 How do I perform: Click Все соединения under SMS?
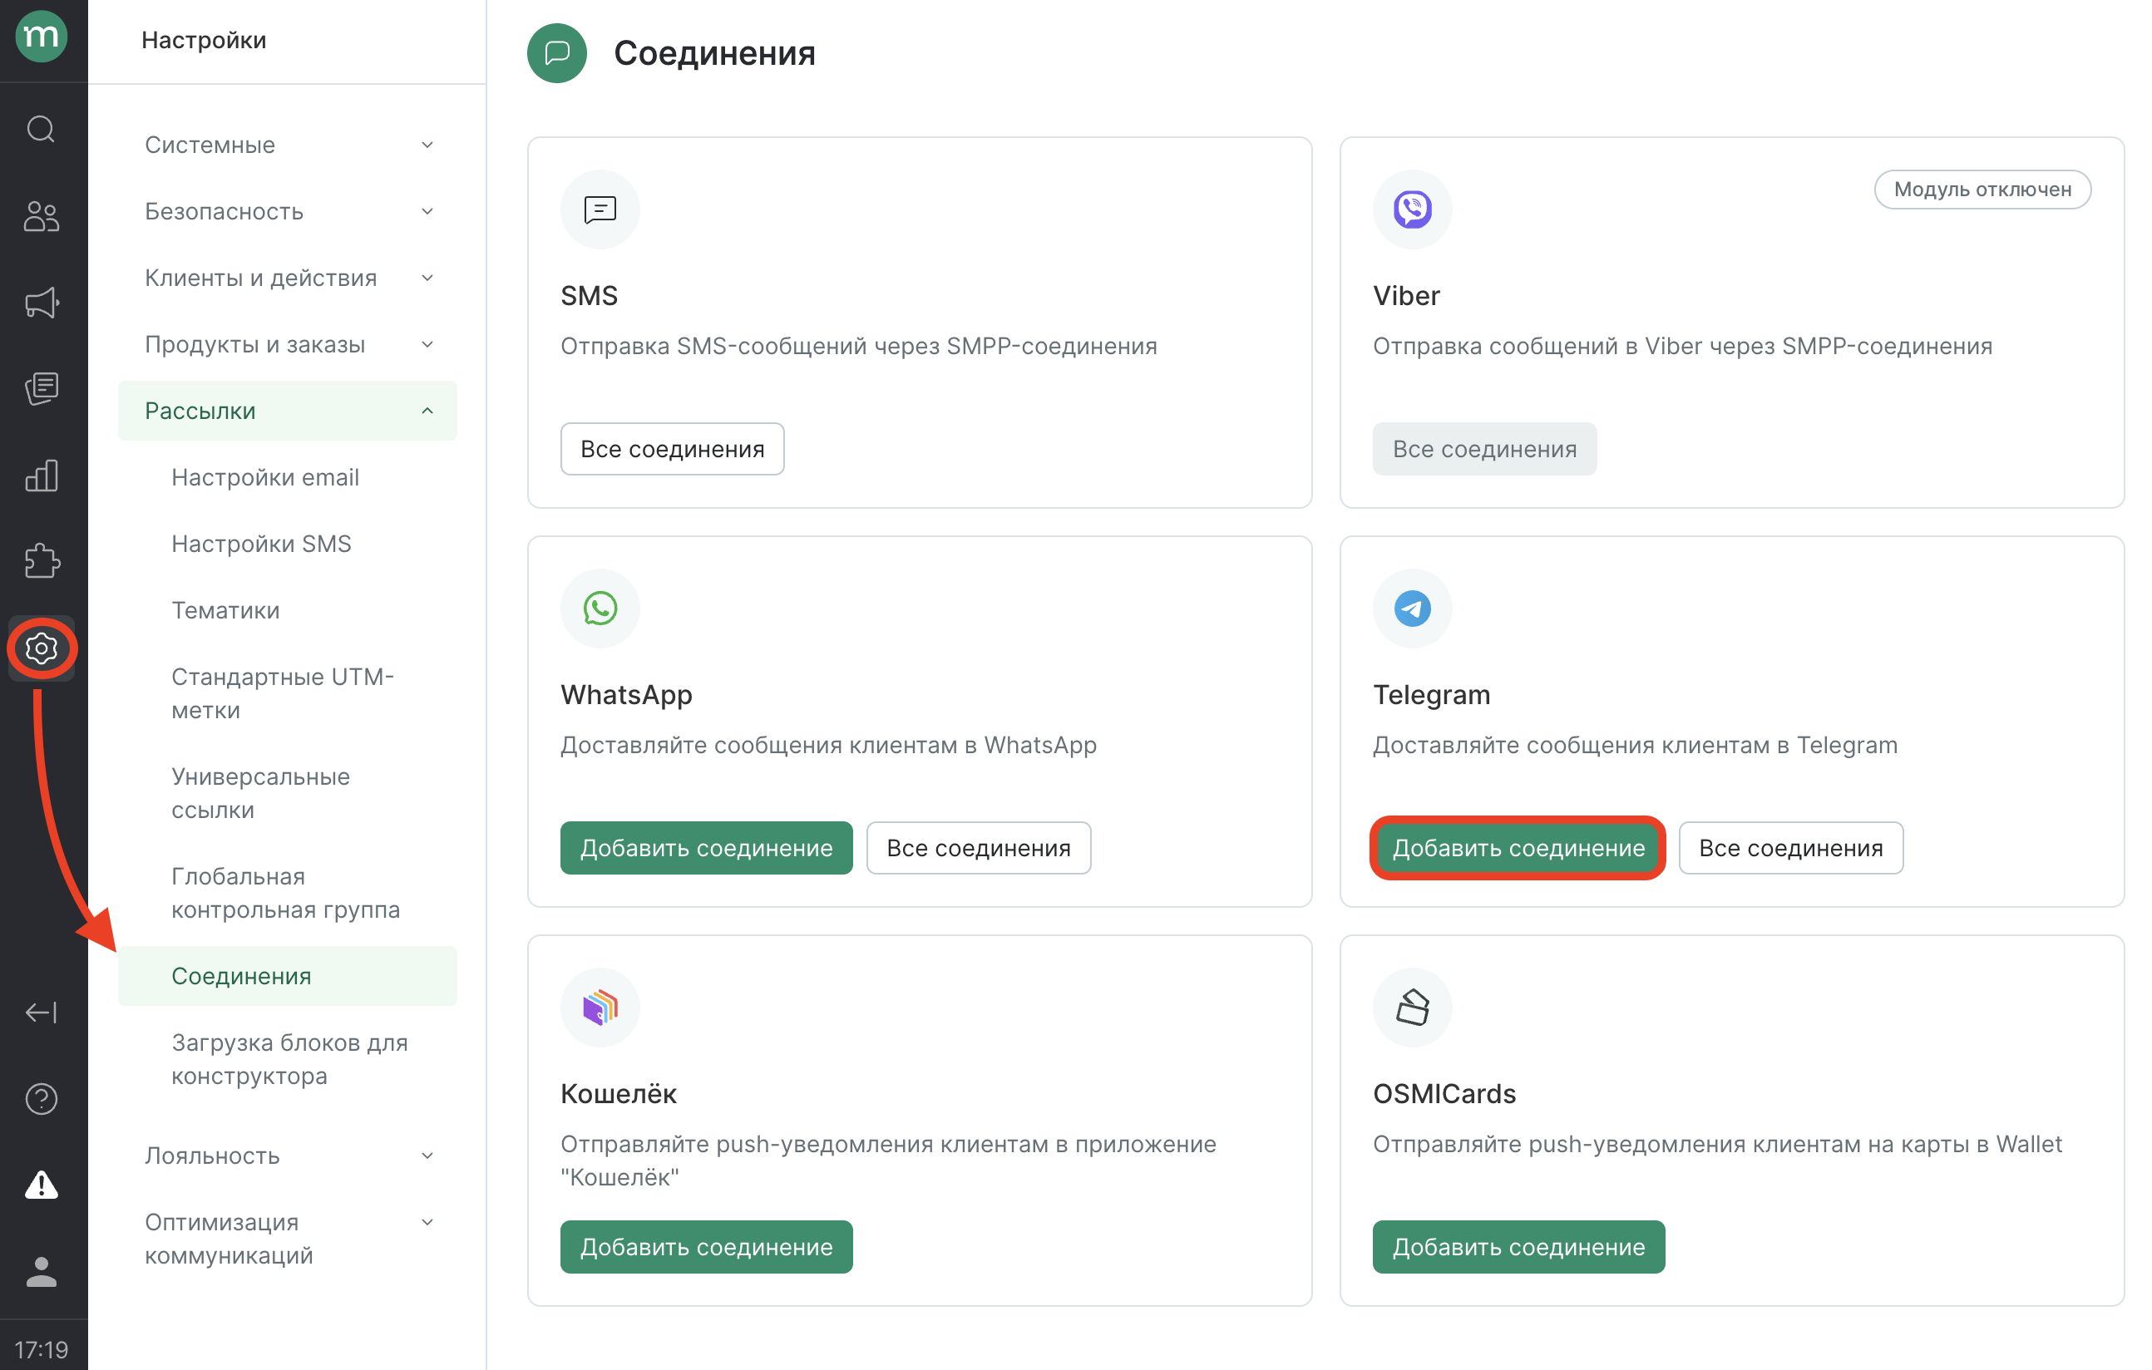click(x=672, y=449)
